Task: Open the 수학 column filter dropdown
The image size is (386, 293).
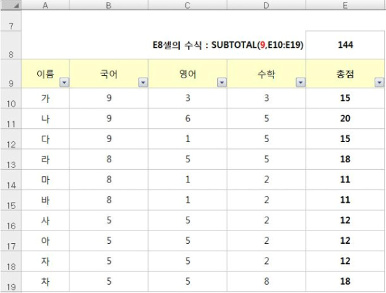Action: pyautogui.click(x=301, y=83)
